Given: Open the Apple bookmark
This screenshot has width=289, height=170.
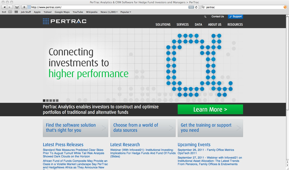Looking at the screenshot, I should pos(37,12).
